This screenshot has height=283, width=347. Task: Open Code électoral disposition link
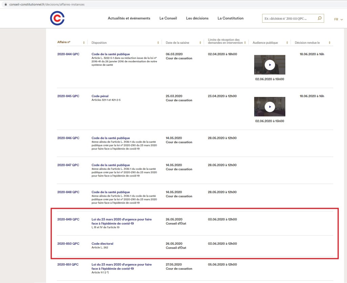[102, 244]
